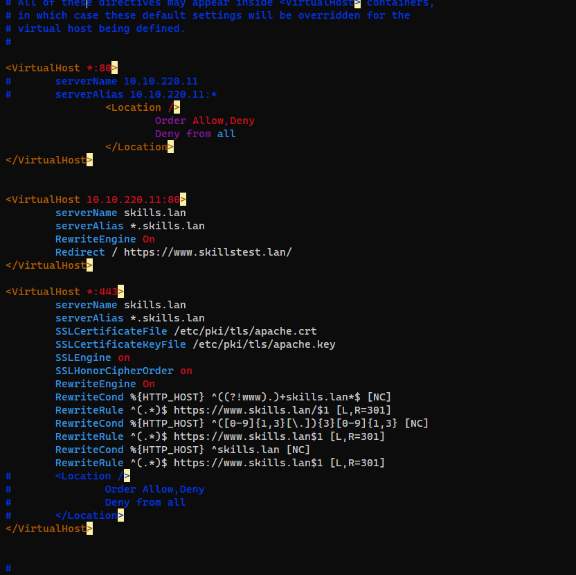The height and width of the screenshot is (575, 576).
Task: Click the commented '# <Location />' line
Action: (68, 476)
